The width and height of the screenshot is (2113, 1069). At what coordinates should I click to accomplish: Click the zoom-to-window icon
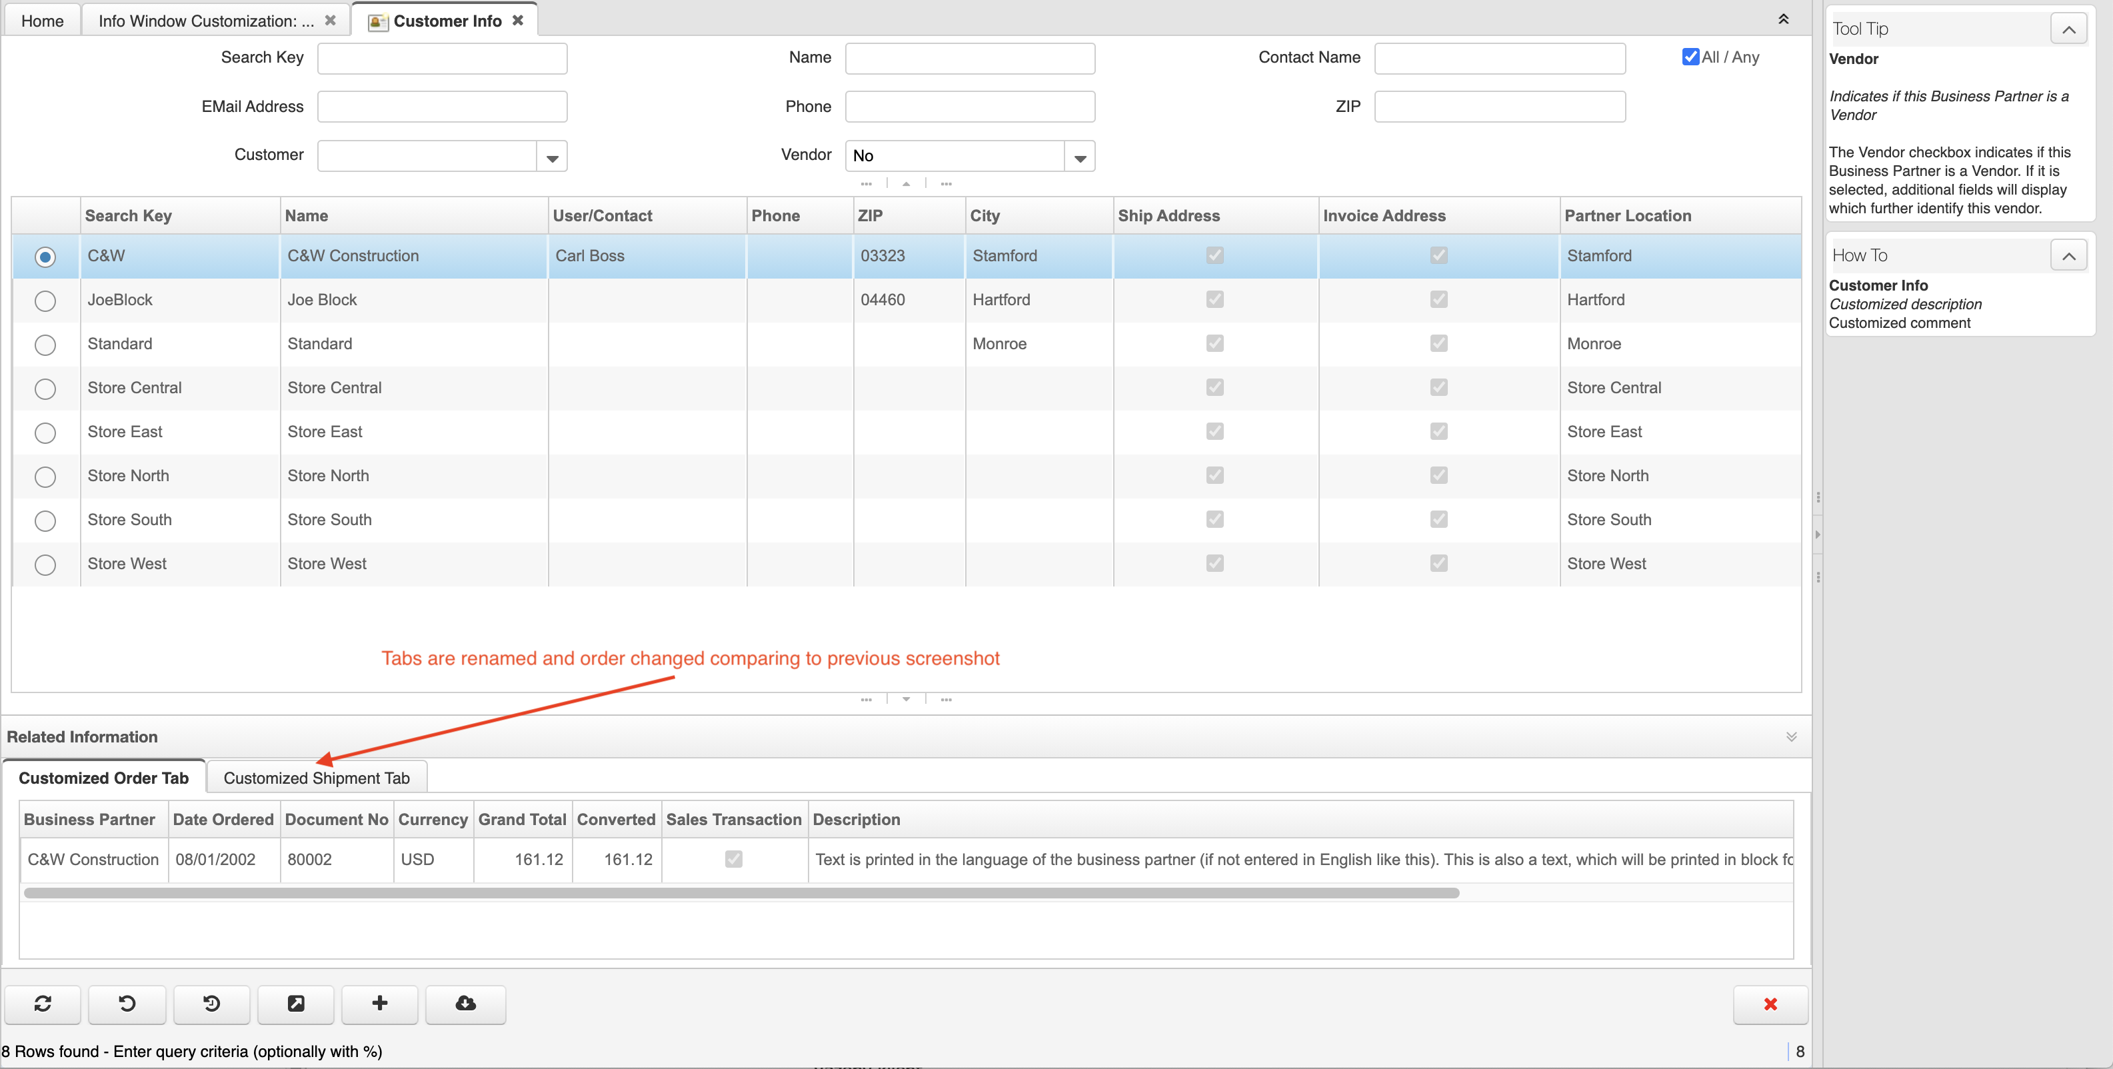[x=295, y=1004]
